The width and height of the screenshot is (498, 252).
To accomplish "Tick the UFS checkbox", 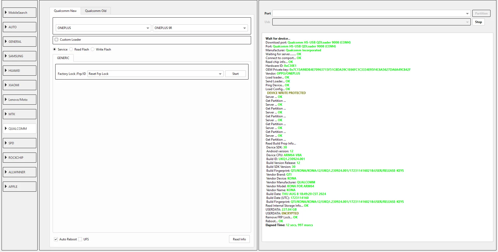I will click(x=80, y=239).
